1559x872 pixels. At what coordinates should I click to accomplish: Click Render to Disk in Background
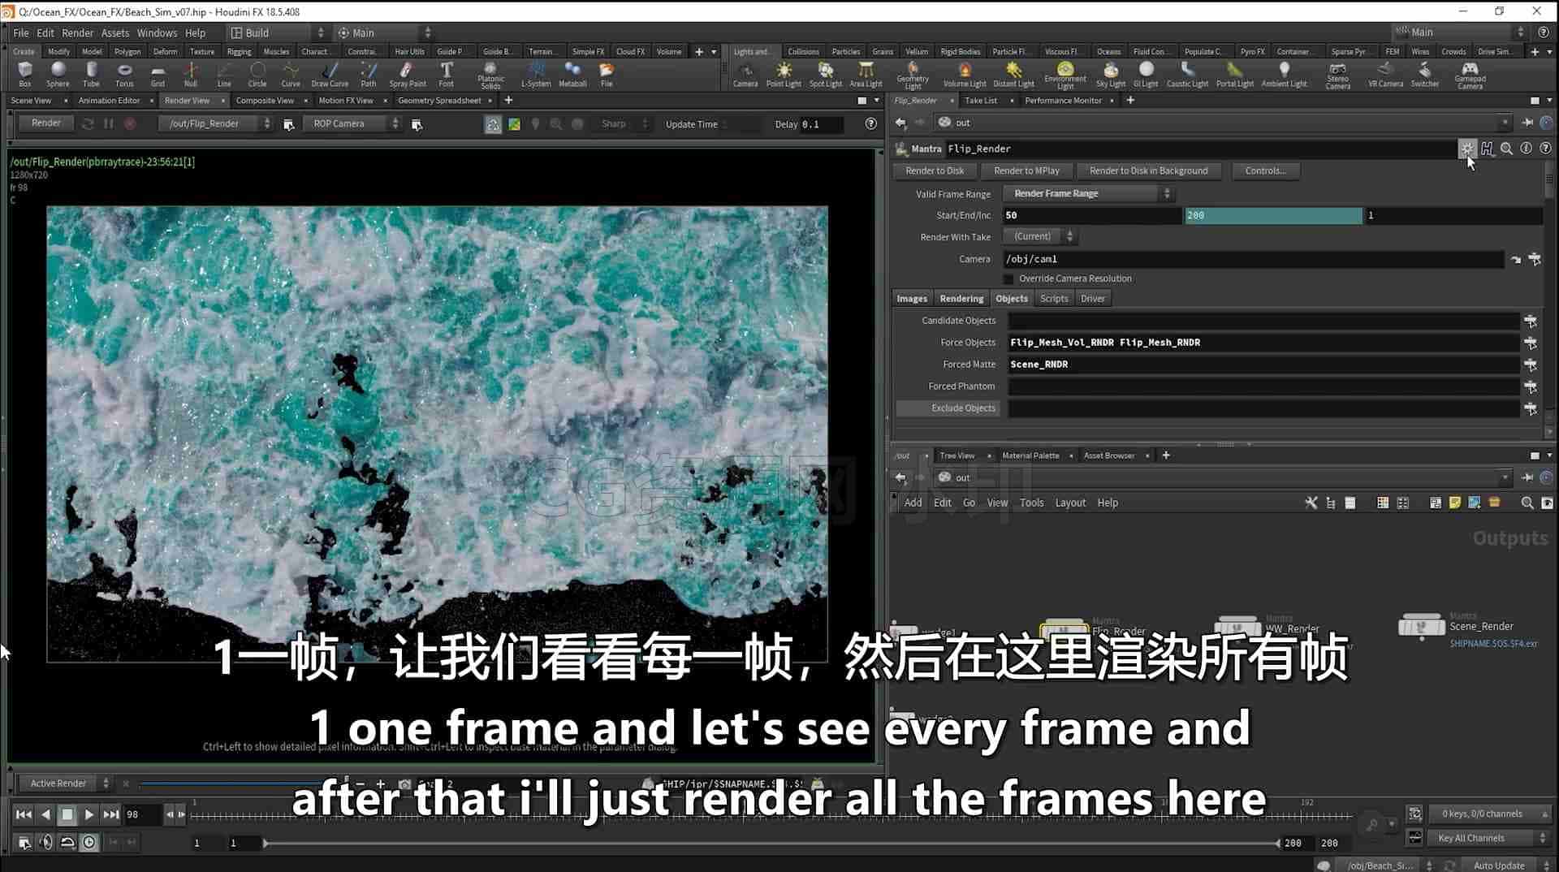click(x=1148, y=171)
